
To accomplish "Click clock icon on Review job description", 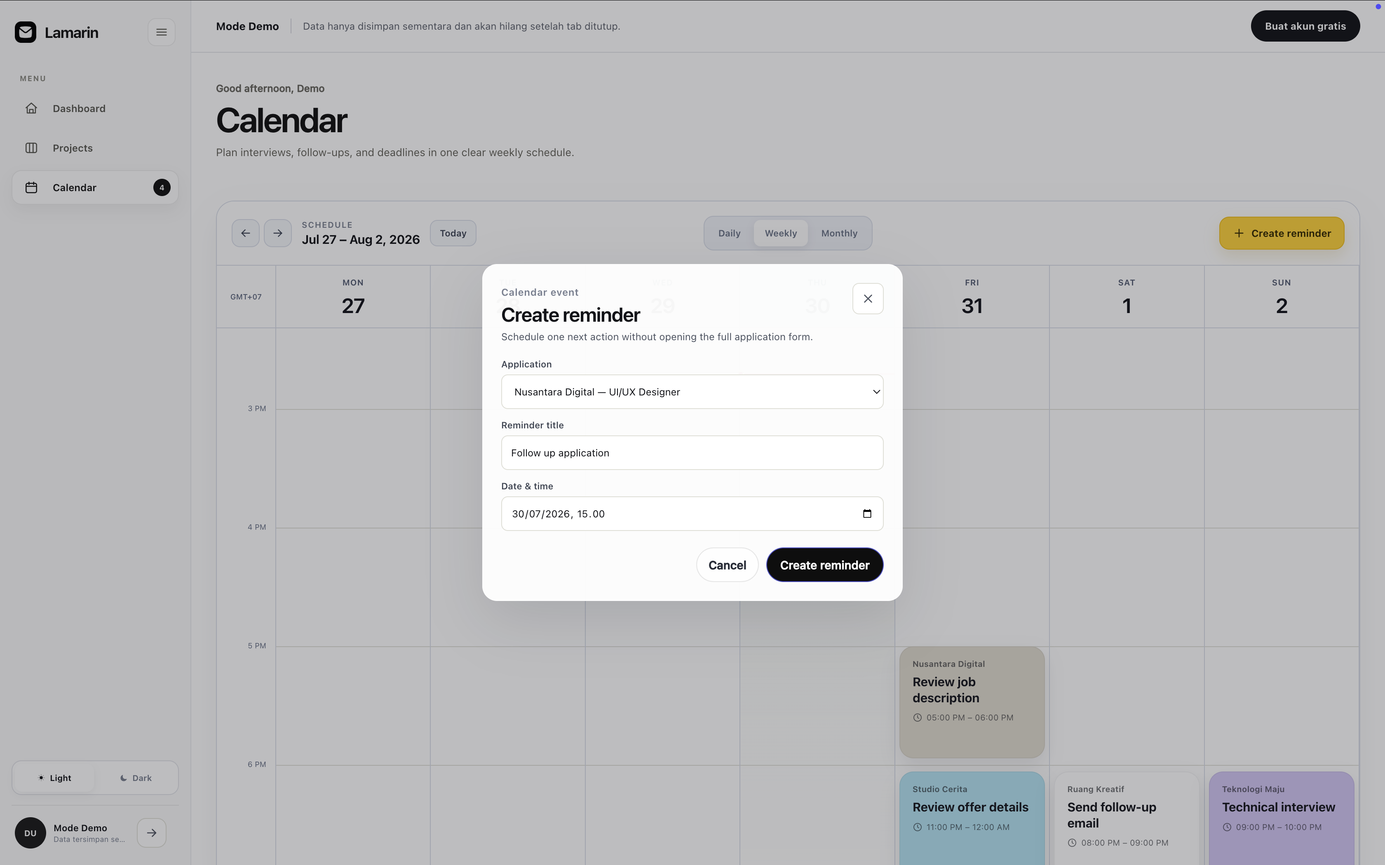I will tap(918, 718).
